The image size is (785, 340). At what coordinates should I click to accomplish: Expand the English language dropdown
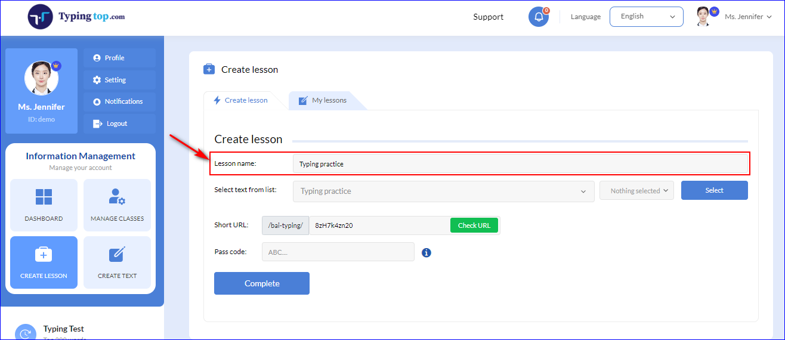[x=646, y=17]
